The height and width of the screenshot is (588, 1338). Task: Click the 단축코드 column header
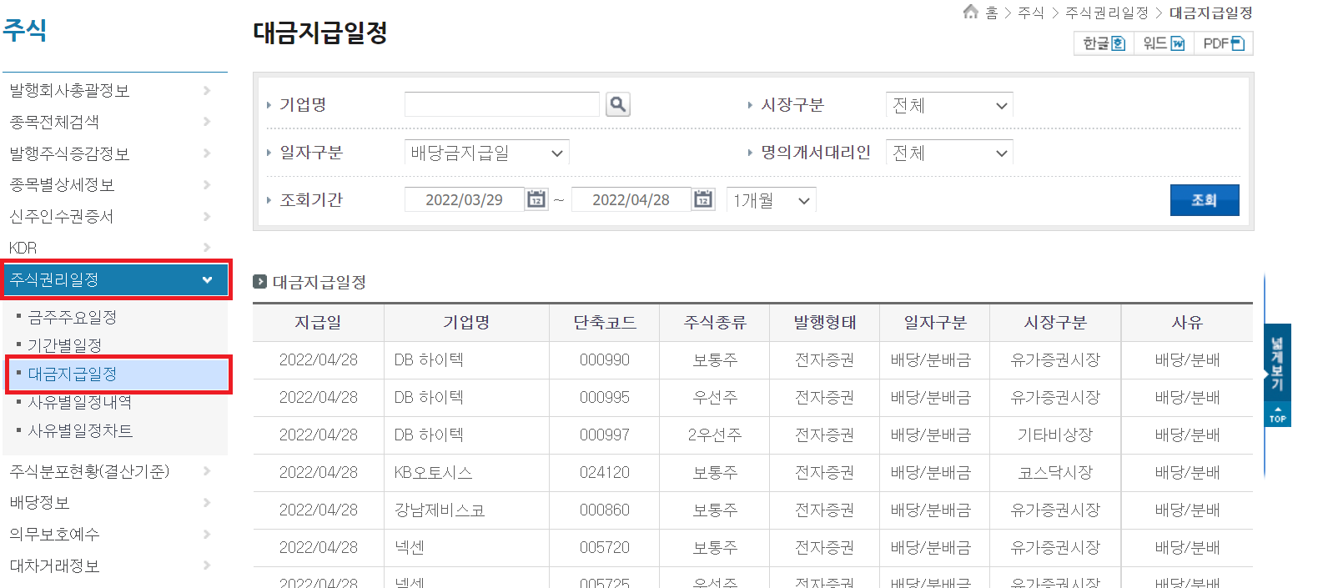[605, 323]
